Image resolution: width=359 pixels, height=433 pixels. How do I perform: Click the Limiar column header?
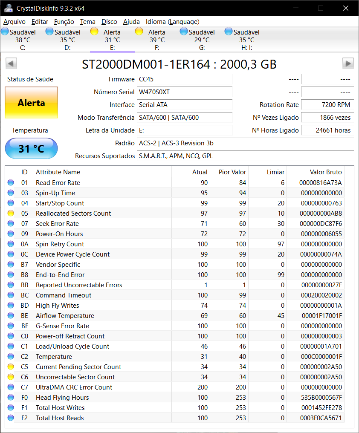click(267, 172)
